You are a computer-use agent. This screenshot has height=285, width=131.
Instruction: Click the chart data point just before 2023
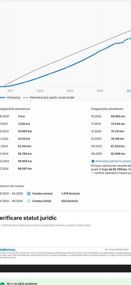click(x=68, y=67)
